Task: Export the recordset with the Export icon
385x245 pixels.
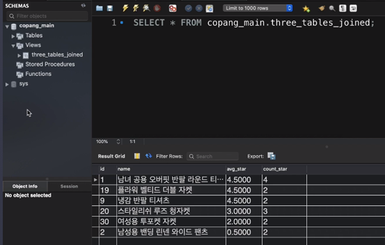Action: tap(271, 156)
